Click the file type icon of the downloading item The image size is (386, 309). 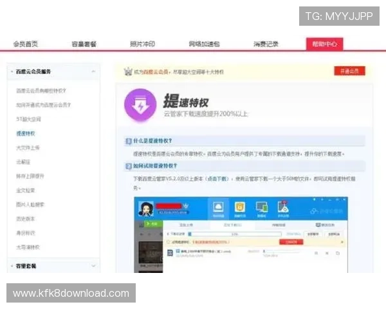pos(170,253)
